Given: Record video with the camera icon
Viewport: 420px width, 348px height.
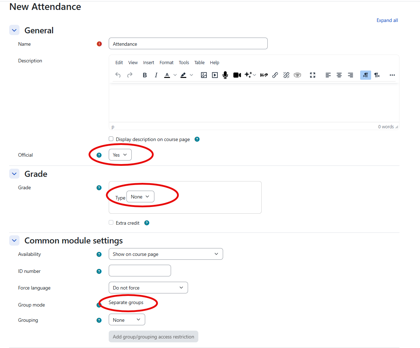Looking at the screenshot, I should [x=237, y=75].
